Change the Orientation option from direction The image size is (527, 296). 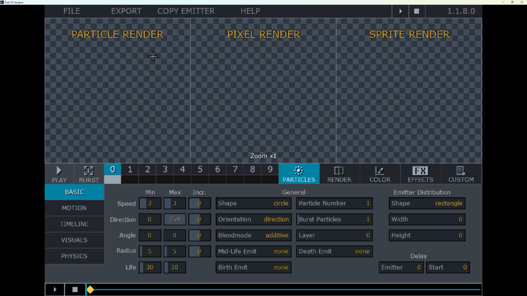(x=253, y=219)
